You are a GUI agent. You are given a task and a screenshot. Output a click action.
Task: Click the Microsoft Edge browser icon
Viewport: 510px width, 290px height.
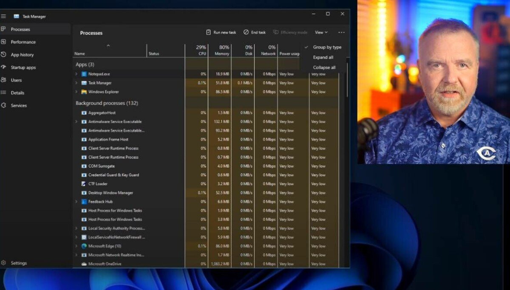(x=84, y=246)
